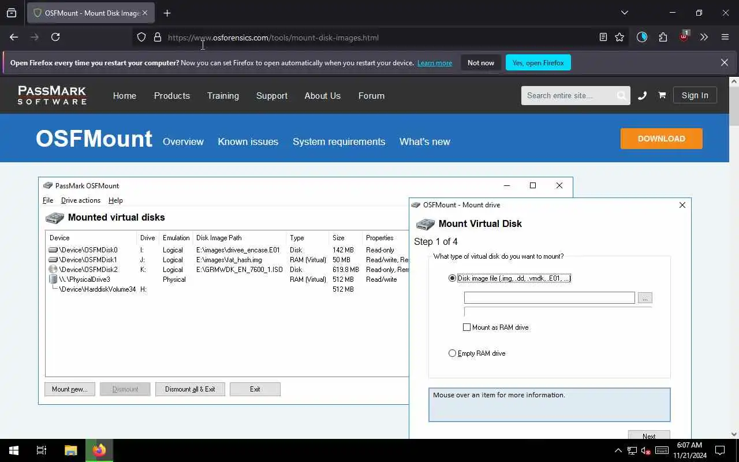This screenshot has width=739, height=462.
Task: Click the Firefox View icon
Action: (x=12, y=13)
